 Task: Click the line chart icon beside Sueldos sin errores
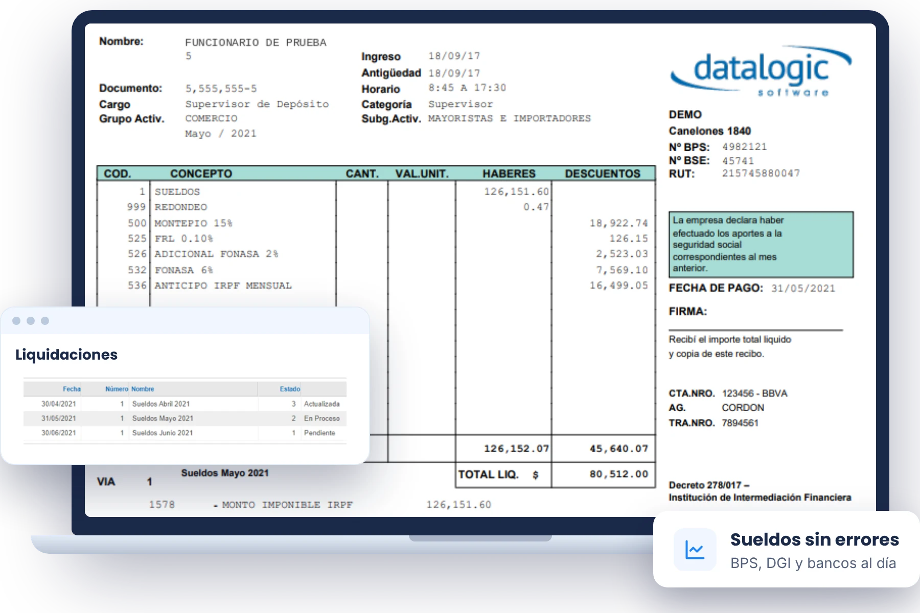coord(695,550)
